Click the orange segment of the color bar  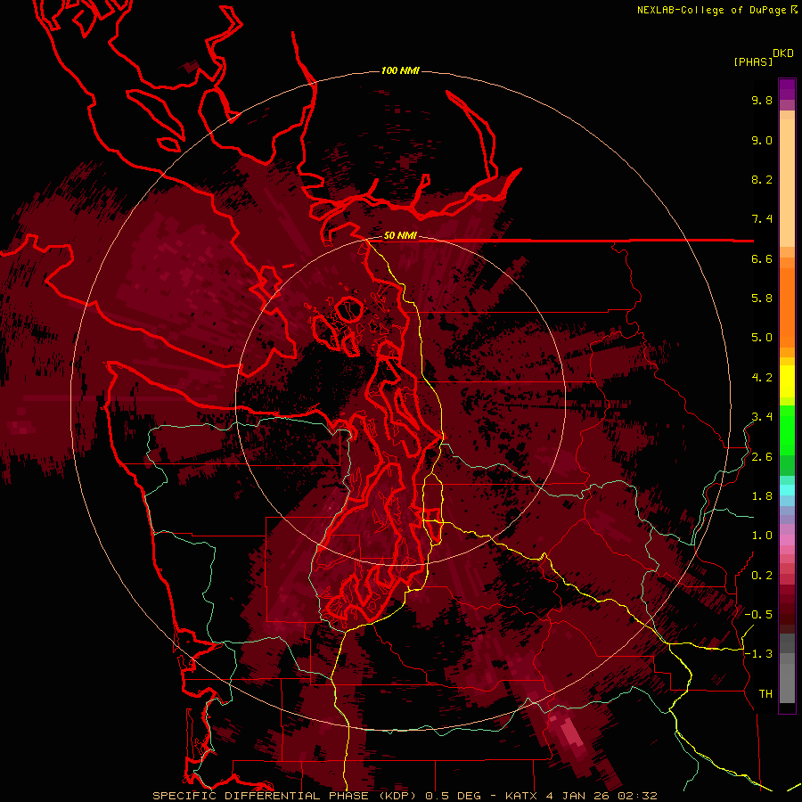click(x=787, y=302)
